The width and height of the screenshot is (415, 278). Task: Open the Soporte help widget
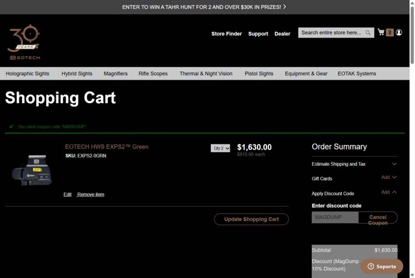click(x=382, y=266)
